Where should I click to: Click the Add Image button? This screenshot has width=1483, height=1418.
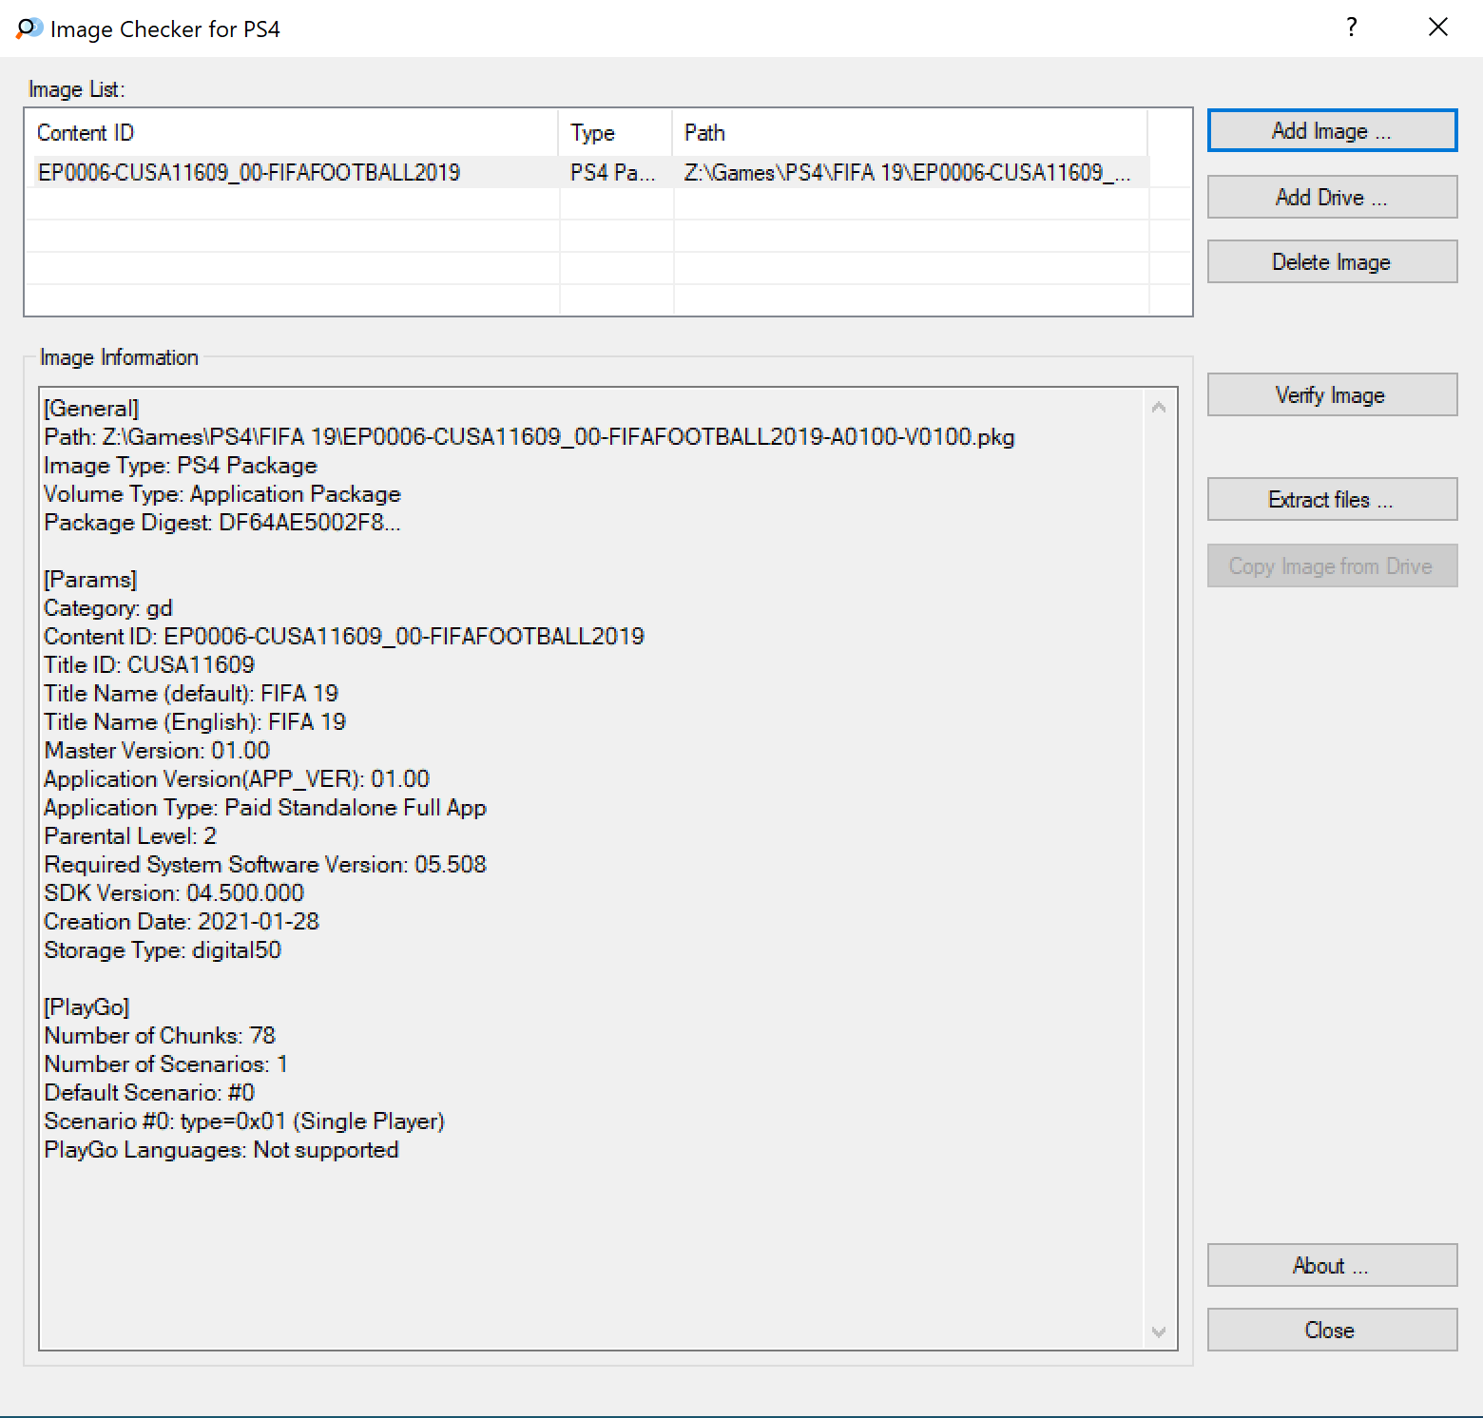pyautogui.click(x=1332, y=131)
